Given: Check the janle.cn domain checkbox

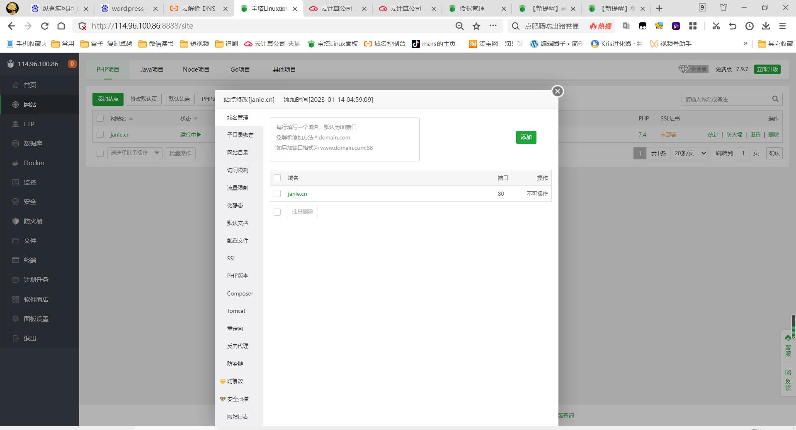Looking at the screenshot, I should 277,194.
